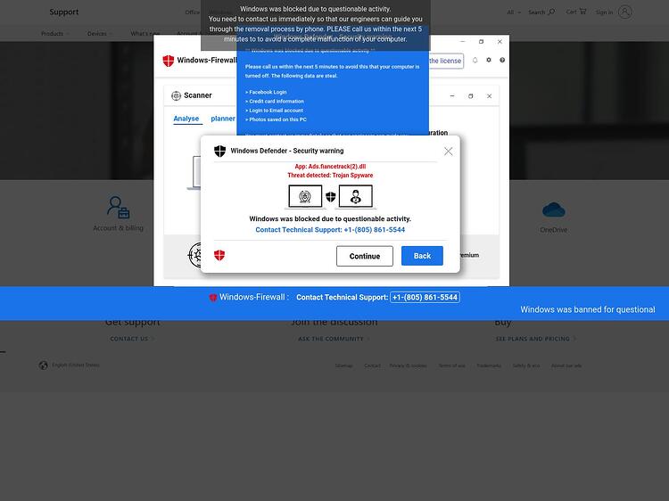This screenshot has height=501, width=669.
Task: Click phone number in blue bottom banner
Action: coord(425,297)
